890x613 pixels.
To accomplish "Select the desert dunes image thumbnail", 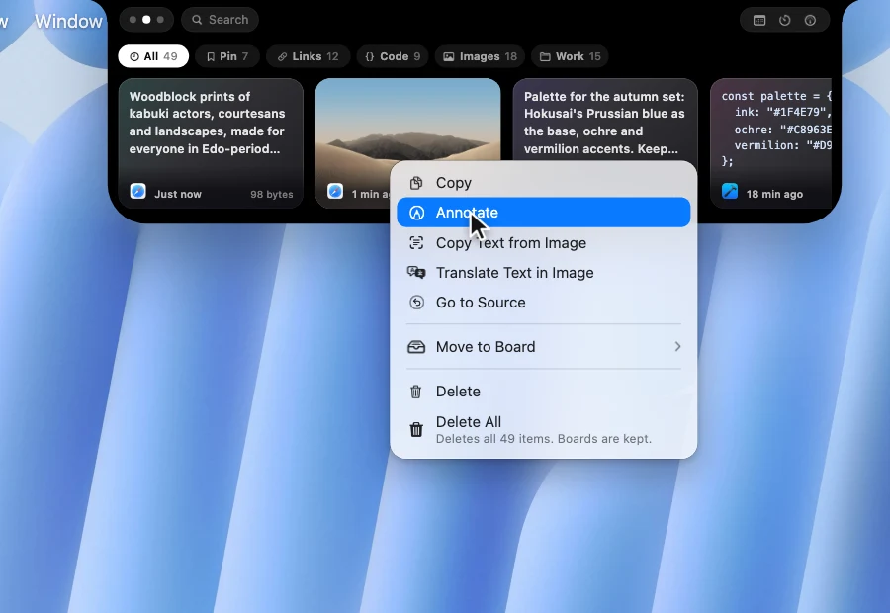I will [x=407, y=120].
